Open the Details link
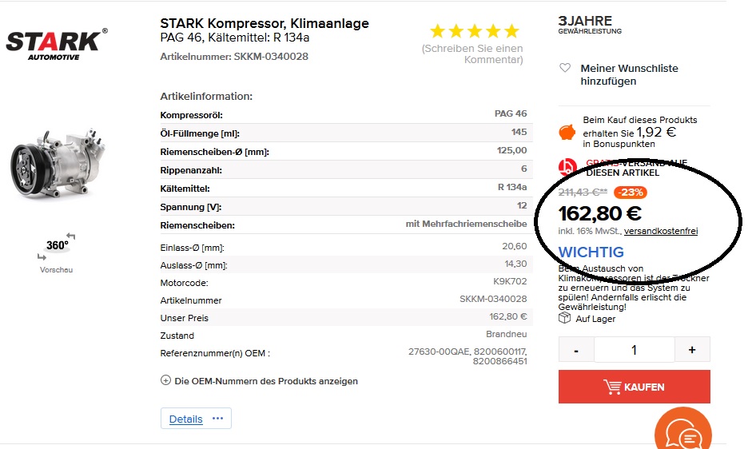Screen dimensions: 756x449 point(185,419)
